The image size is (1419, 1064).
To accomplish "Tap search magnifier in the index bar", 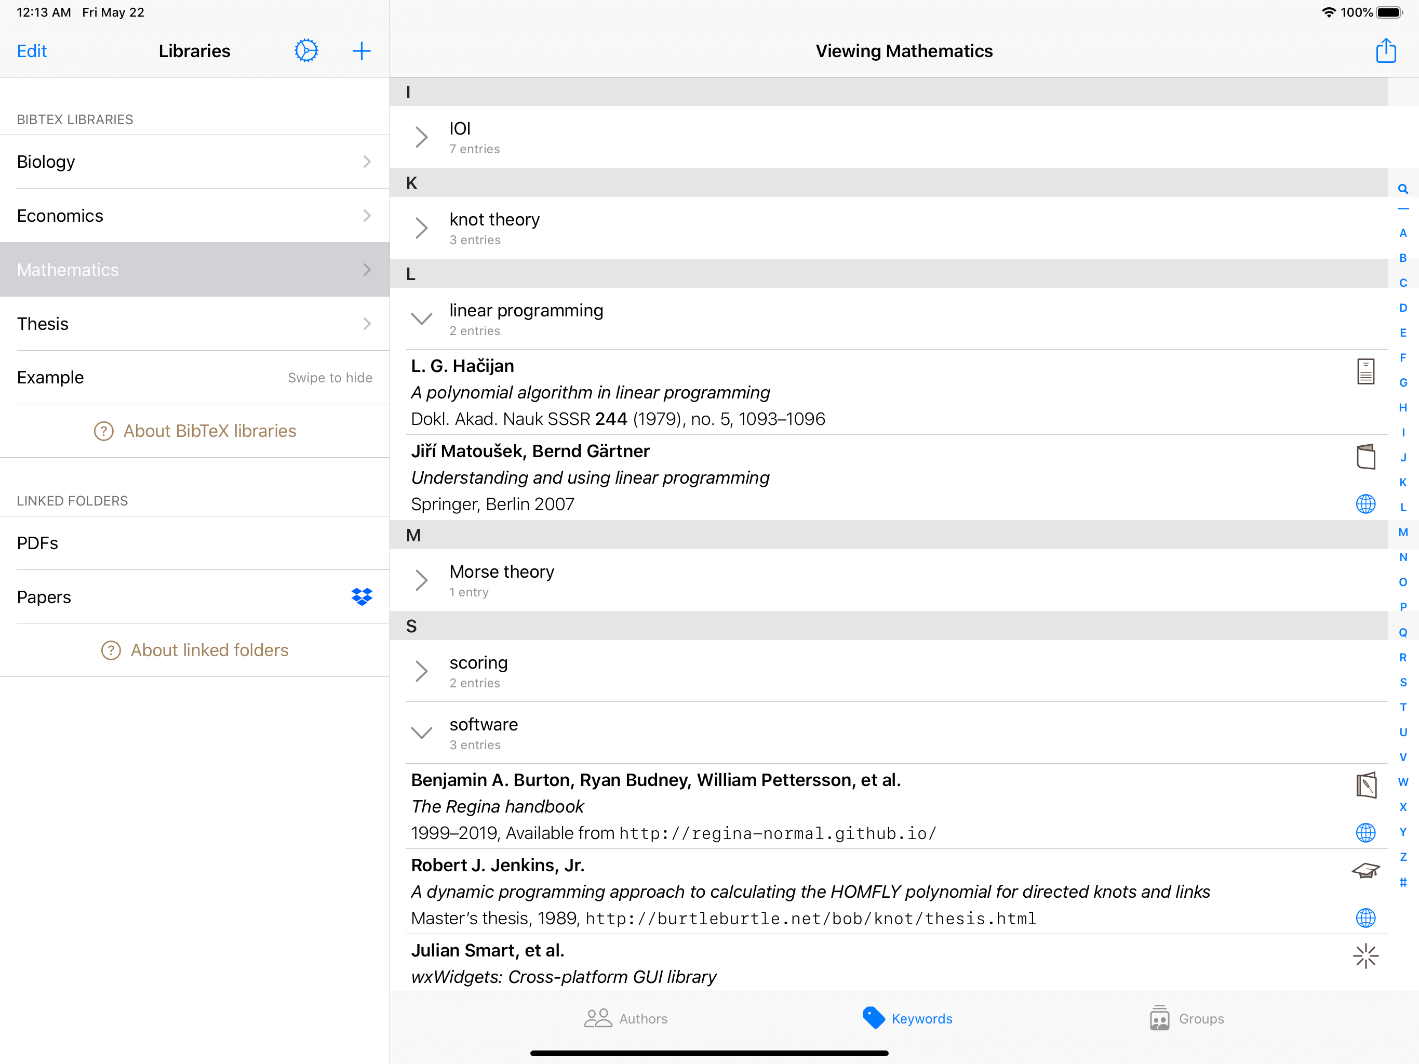I will (1403, 189).
